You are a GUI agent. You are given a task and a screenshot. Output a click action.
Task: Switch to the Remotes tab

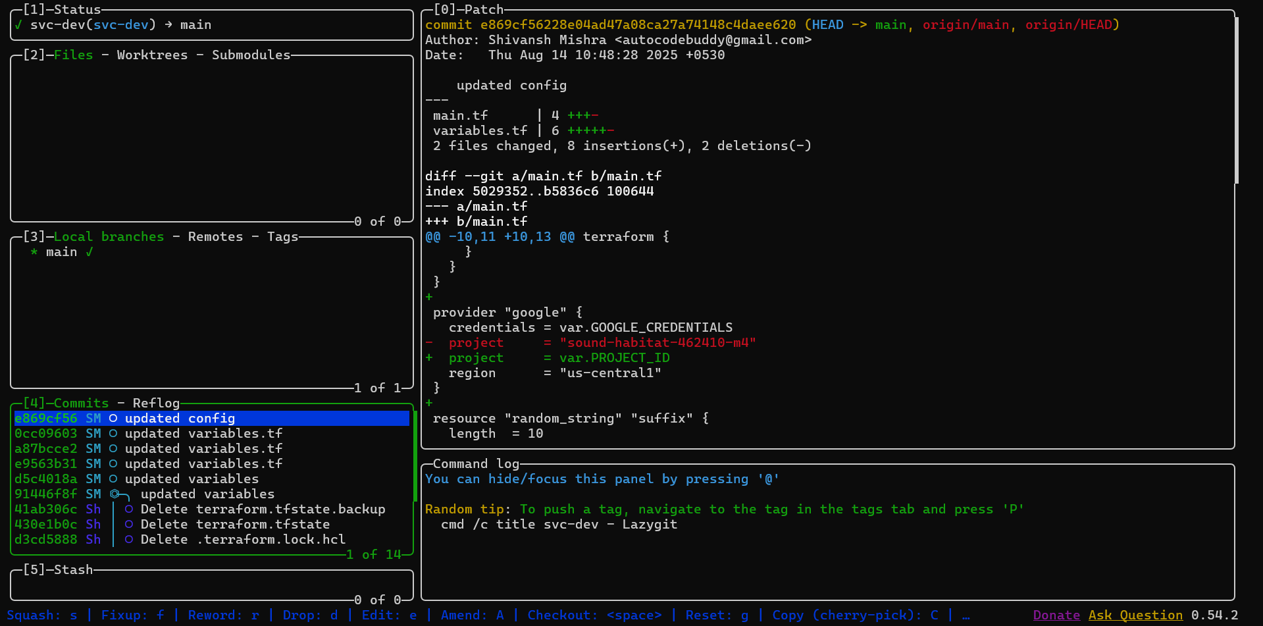coord(215,237)
